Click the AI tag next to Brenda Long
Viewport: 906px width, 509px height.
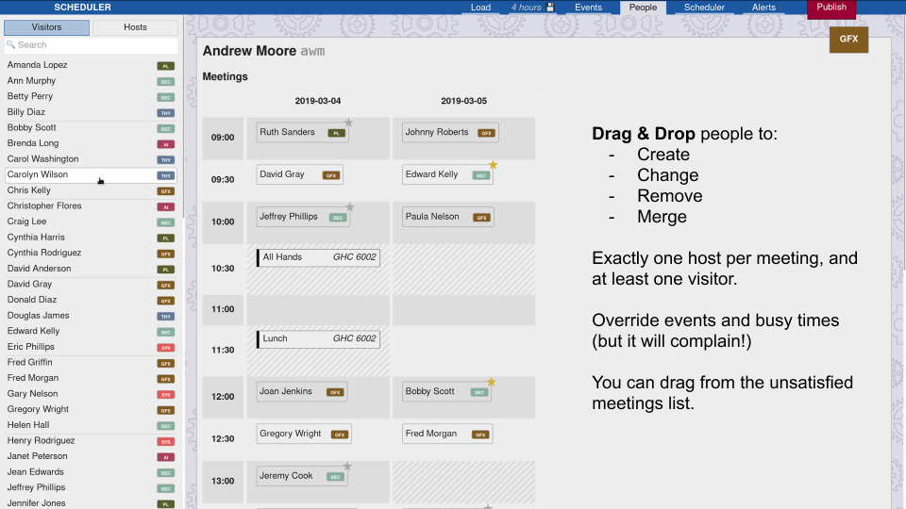166,144
